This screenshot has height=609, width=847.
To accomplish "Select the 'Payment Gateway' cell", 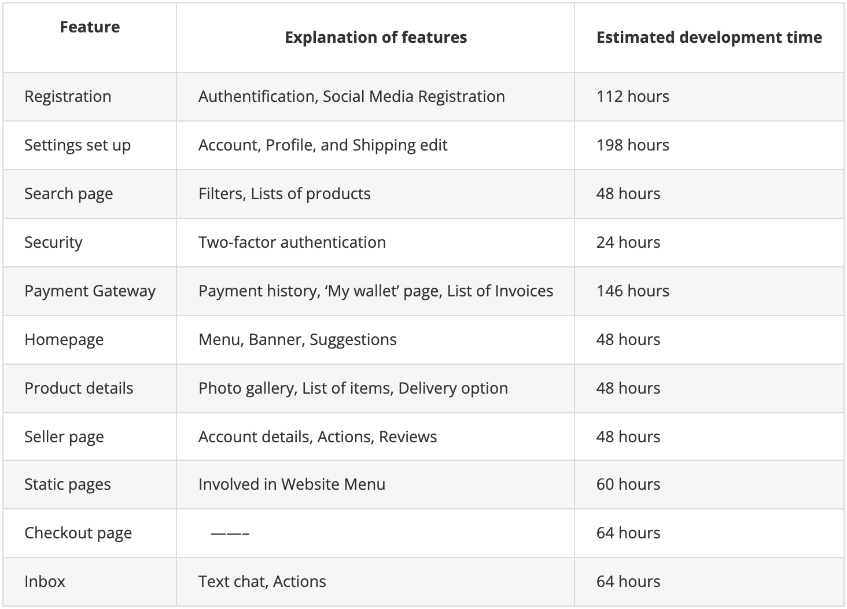I will coord(90,291).
